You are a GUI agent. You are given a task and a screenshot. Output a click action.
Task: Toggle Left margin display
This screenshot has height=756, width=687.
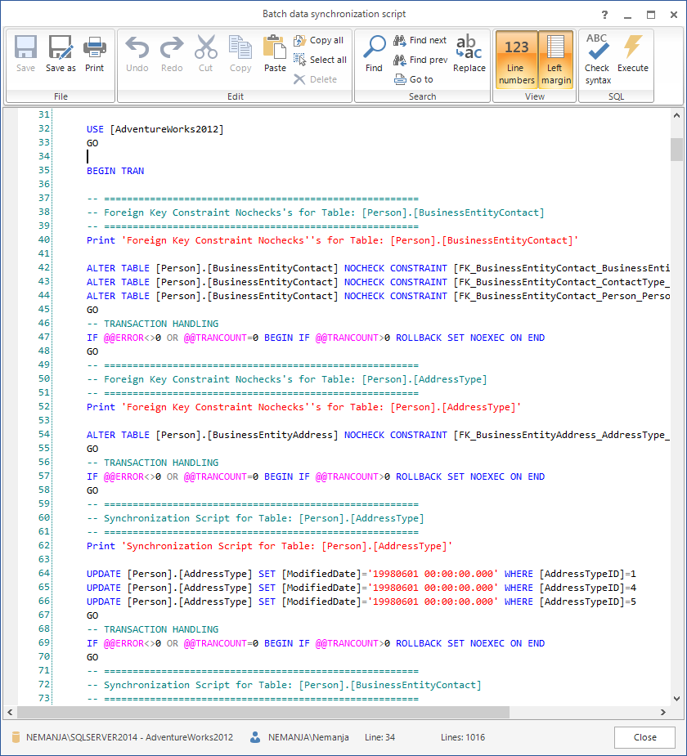[556, 60]
